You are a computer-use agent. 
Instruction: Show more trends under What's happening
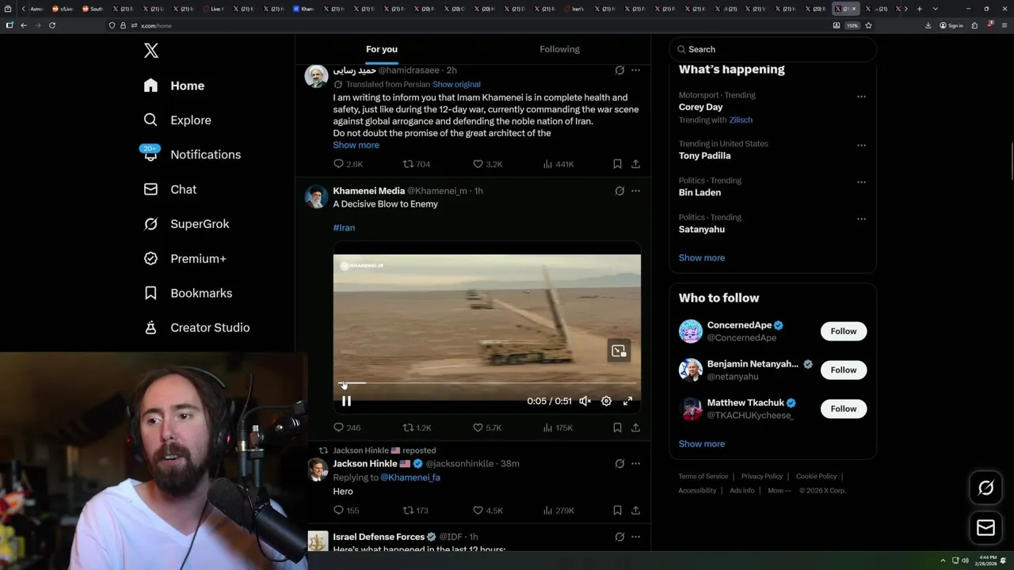click(x=702, y=257)
